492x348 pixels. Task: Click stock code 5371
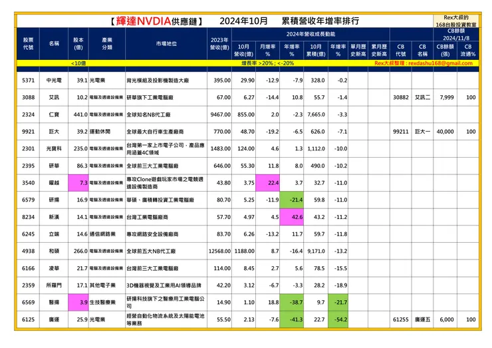point(28,81)
